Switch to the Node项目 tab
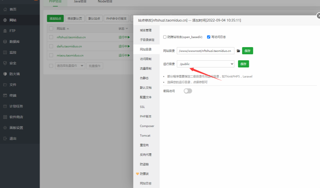The height and width of the screenshot is (188, 320). tap(105, 2)
